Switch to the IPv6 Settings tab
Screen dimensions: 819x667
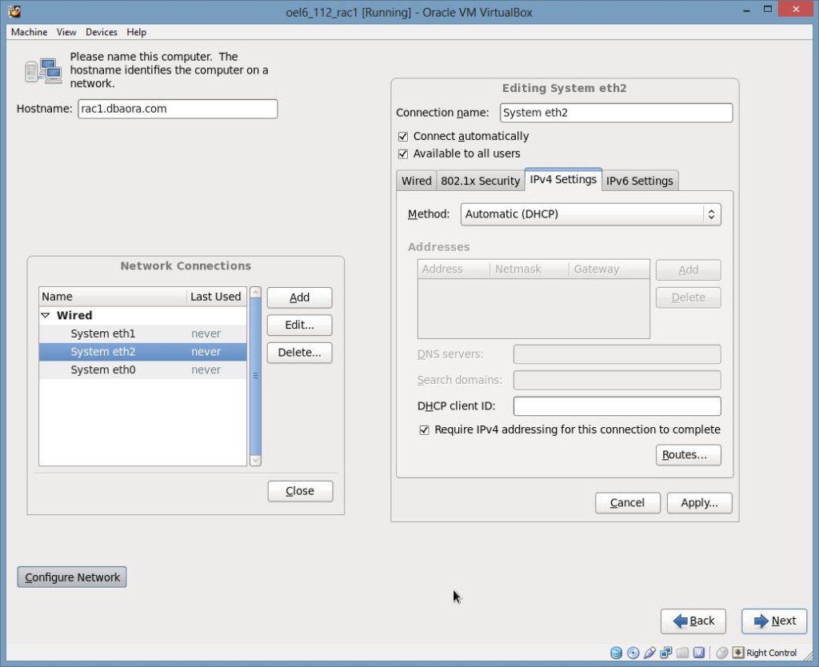coord(639,181)
